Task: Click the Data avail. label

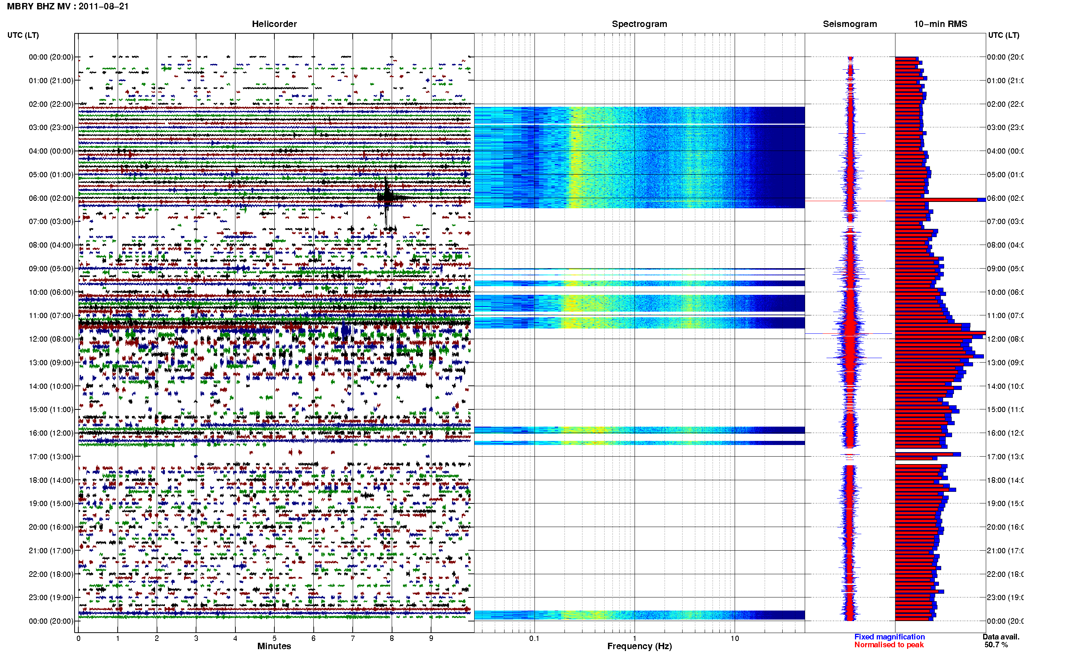Action: (1001, 637)
